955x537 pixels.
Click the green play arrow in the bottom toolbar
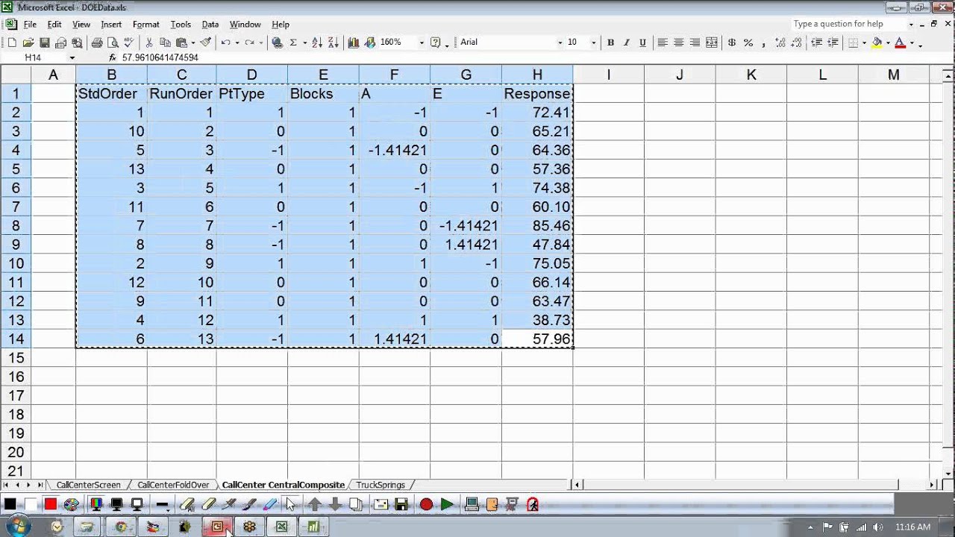446,505
